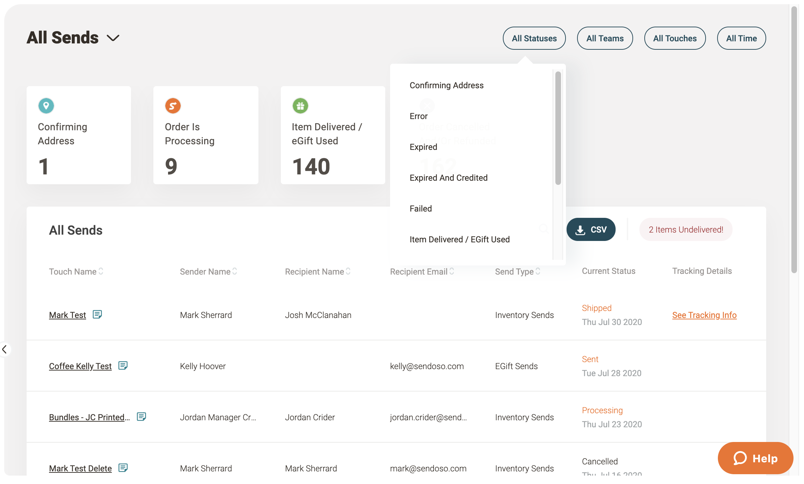This screenshot has height=484, width=804.
Task: Sort the table by Send Type
Action: [538, 271]
